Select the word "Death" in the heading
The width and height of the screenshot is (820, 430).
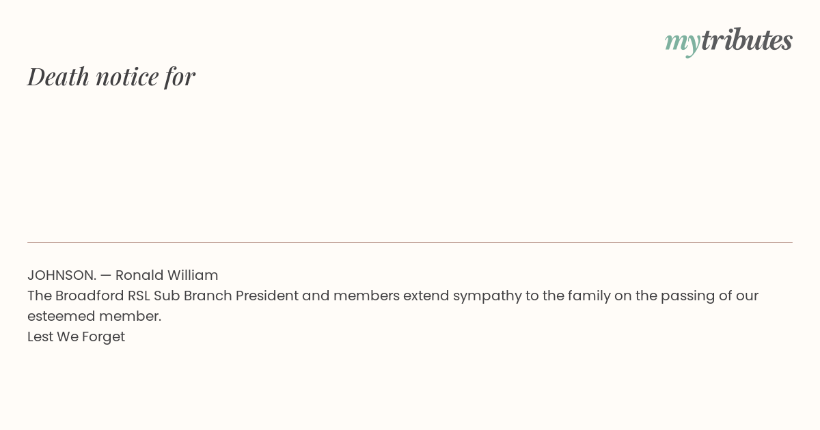(x=59, y=76)
